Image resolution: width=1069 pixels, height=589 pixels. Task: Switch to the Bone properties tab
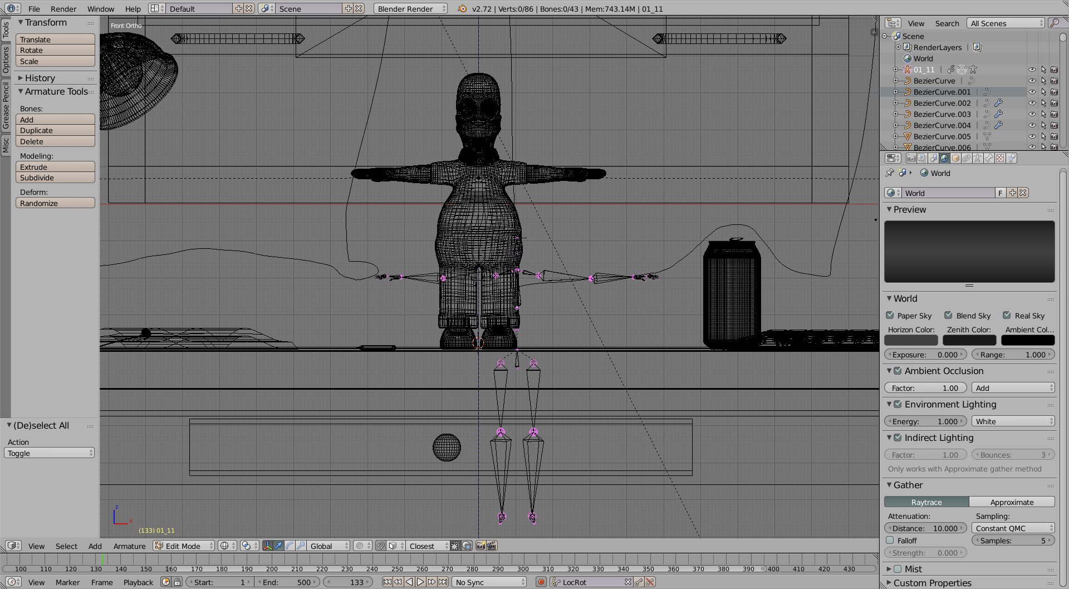click(x=989, y=158)
